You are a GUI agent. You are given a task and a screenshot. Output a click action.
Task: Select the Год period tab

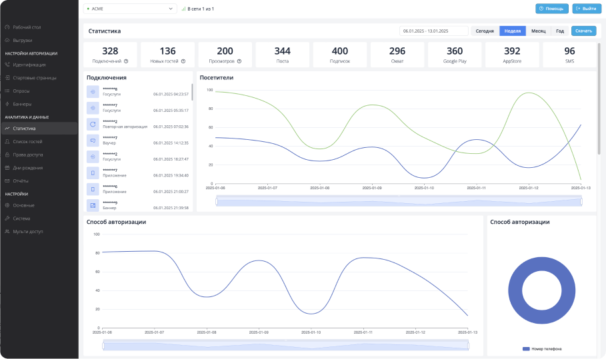(x=560, y=31)
